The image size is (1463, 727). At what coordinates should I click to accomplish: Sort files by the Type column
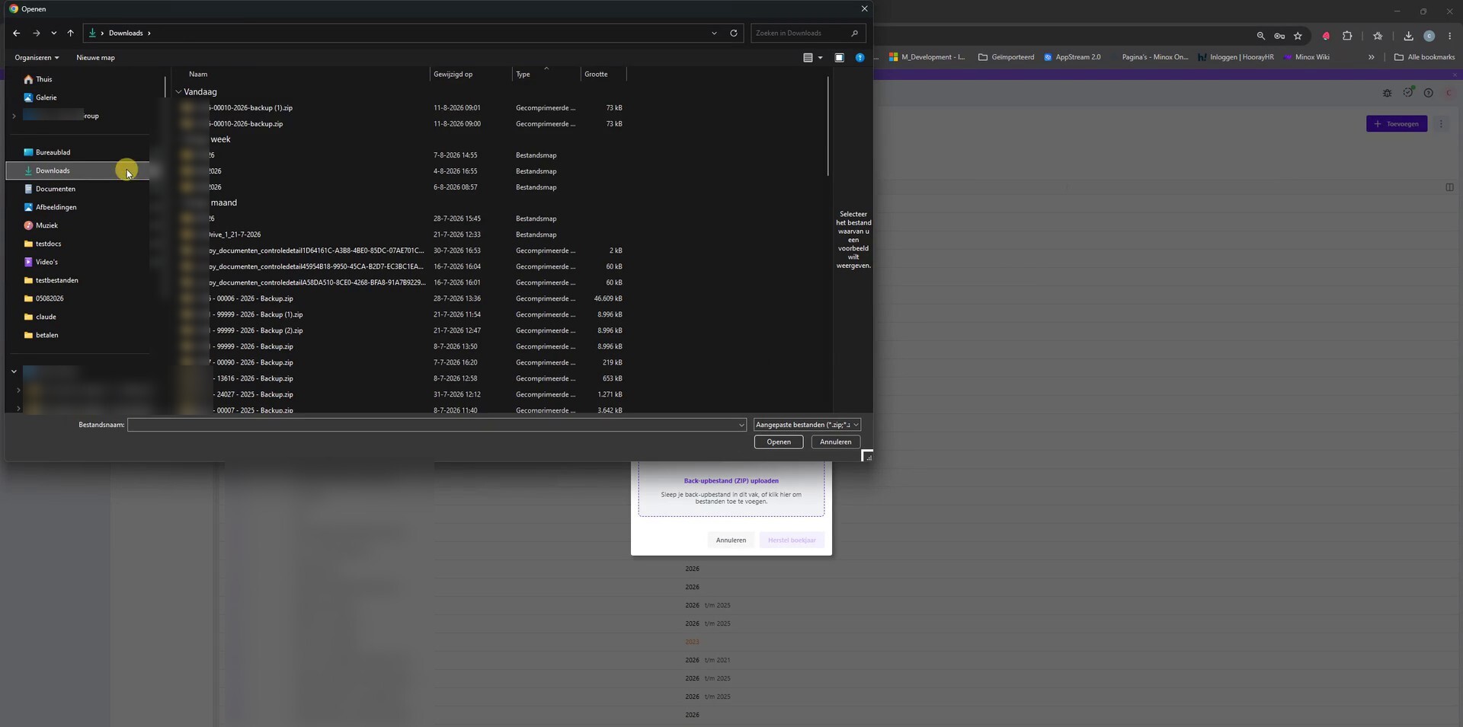pyautogui.click(x=523, y=75)
